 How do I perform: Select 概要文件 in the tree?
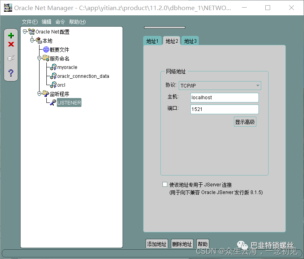(x=59, y=50)
